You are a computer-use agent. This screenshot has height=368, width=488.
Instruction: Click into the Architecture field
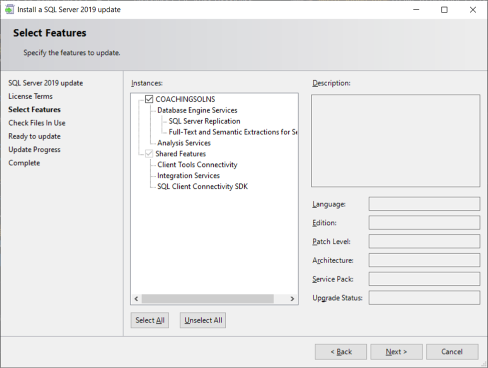424,260
